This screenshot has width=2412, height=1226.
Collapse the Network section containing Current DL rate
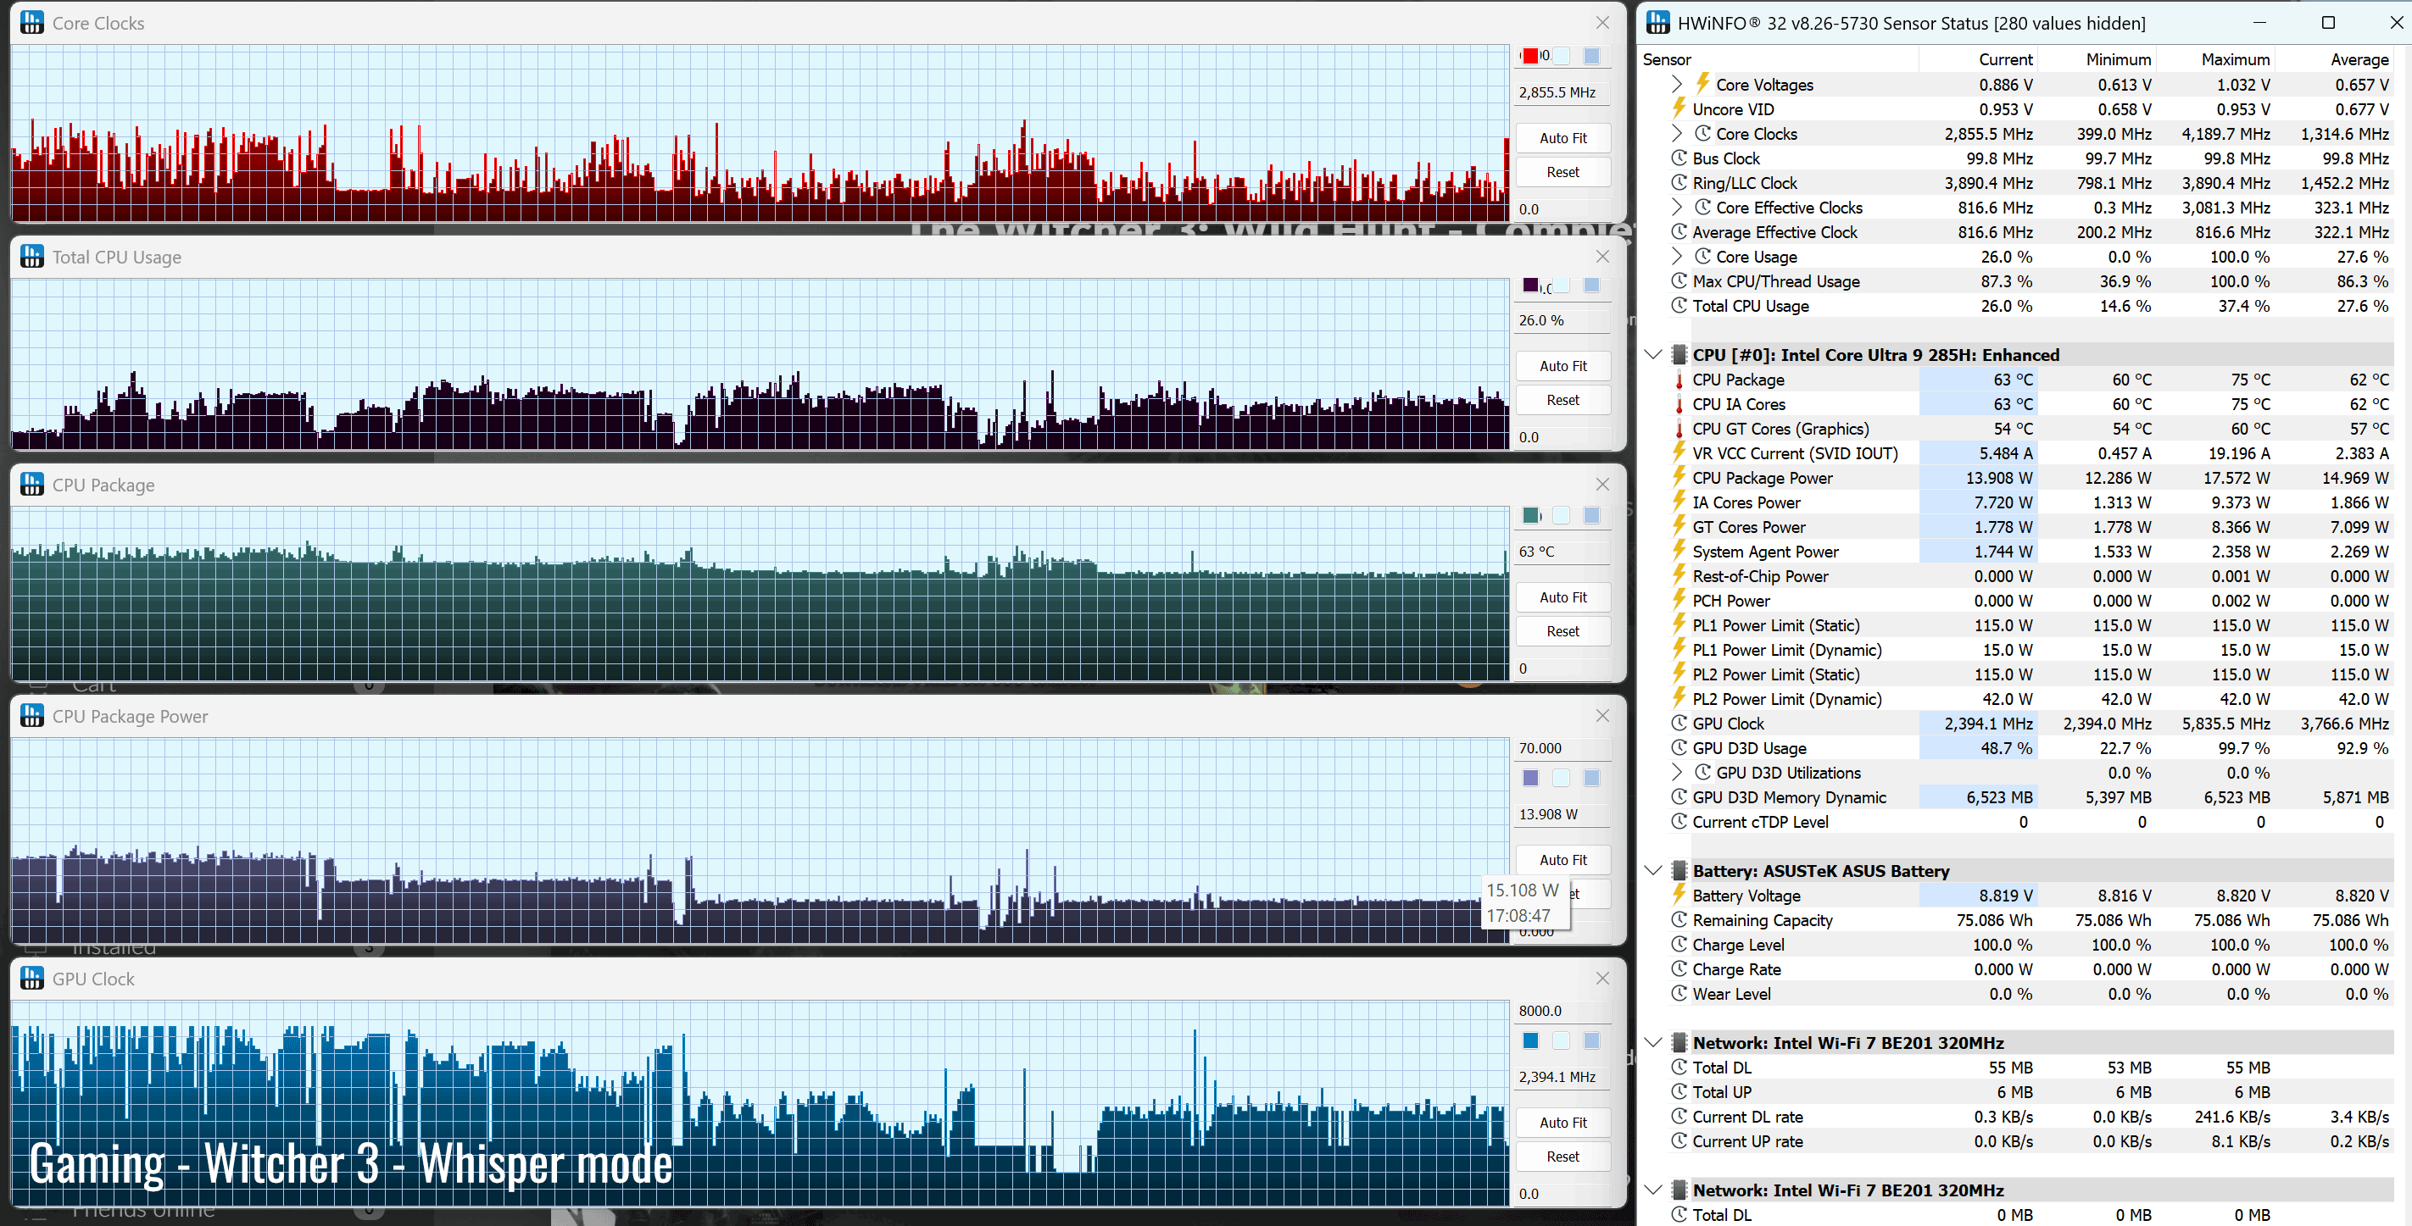1653,1043
